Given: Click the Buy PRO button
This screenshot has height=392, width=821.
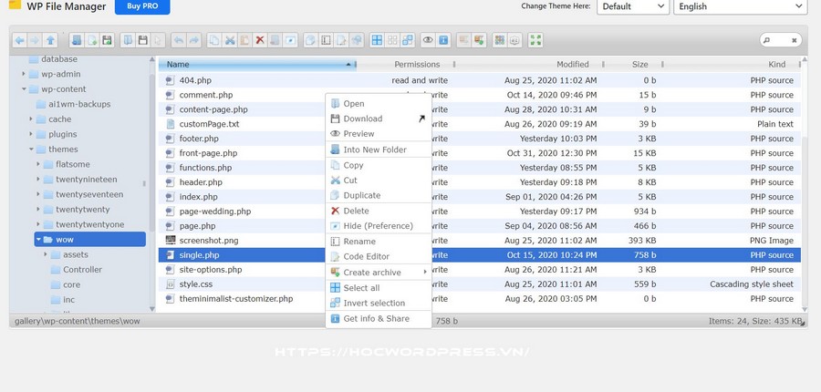Looking at the screenshot, I should point(141,6).
